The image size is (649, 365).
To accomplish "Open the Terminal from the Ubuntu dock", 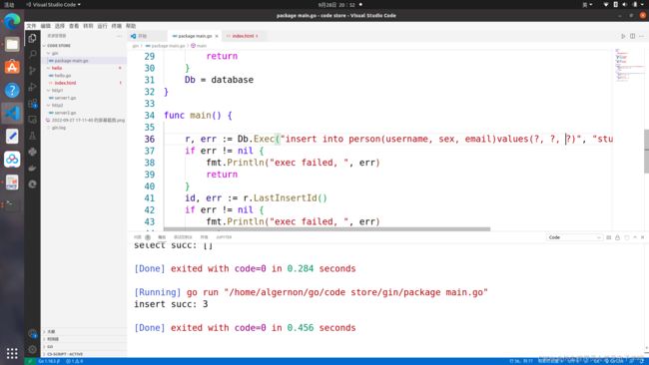I will 12,204.
